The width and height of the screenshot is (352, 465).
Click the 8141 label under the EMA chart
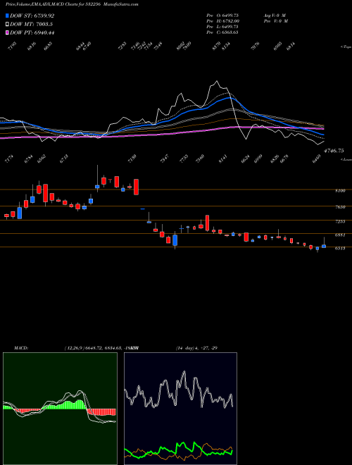coord(224,158)
